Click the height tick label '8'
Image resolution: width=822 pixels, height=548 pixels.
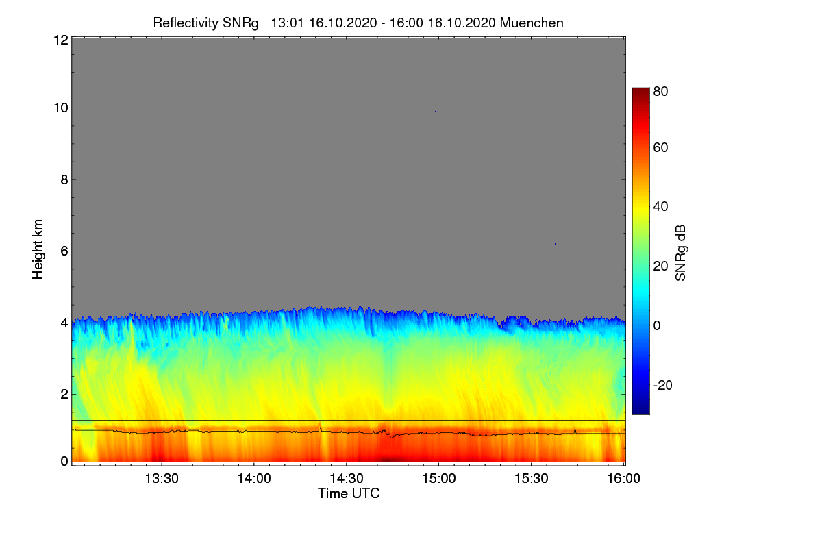point(64,179)
